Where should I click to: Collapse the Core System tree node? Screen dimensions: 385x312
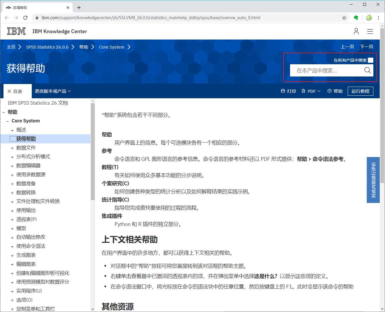click(8, 121)
